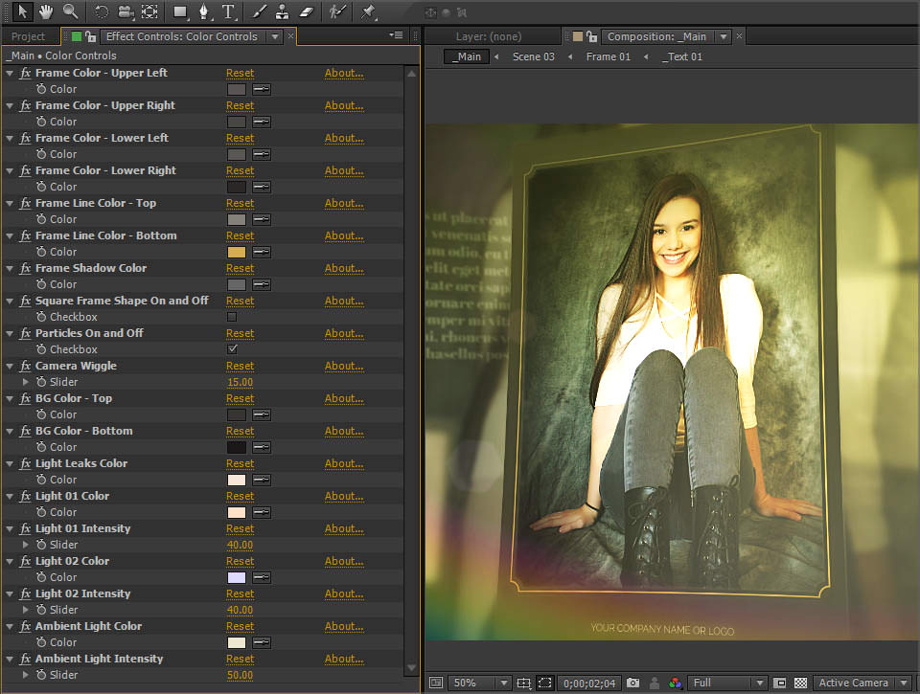Select the Zoom magnifier tool

70,11
